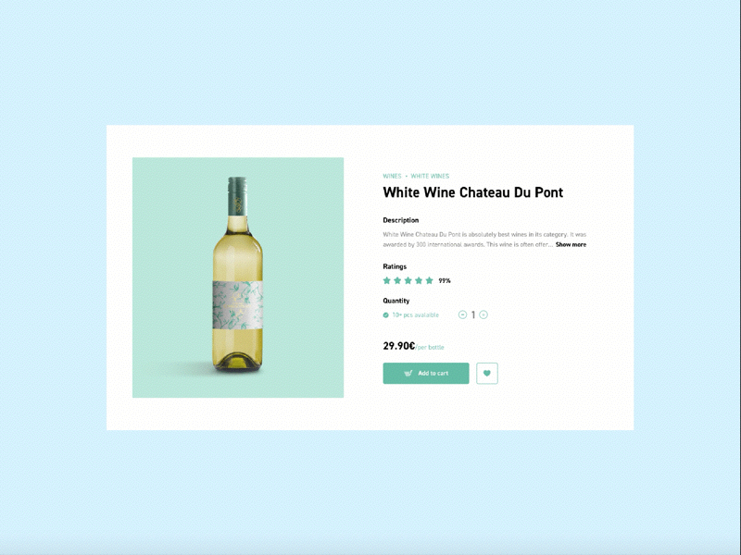741x555 pixels.
Task: Open the WINES breadcrumb category
Action: tap(392, 176)
